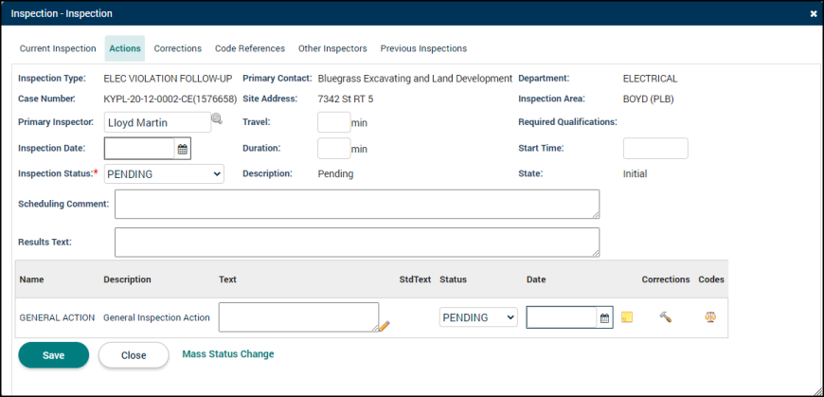824x397 pixels.
Task: Click General Action Date input field
Action: click(x=562, y=317)
